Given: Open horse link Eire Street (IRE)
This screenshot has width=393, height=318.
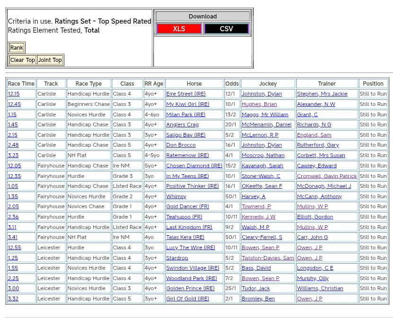Looking at the screenshot, I should (186, 94).
